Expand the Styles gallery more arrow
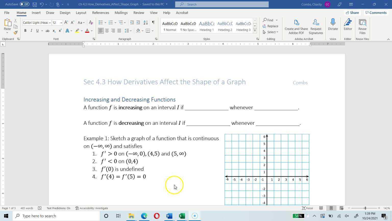This screenshot has width=392, height=221. [255, 31]
